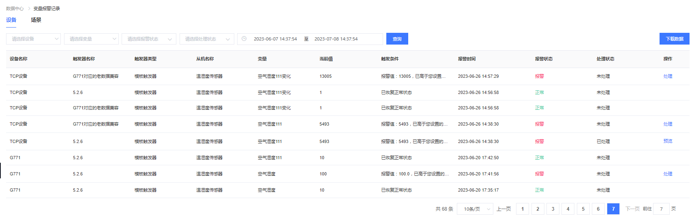The height and width of the screenshot is (222, 694).
Task: Click 处理 for the 13005 alarm row
Action: [x=668, y=76]
